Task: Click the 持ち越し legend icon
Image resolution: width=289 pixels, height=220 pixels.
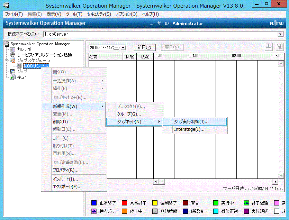Action: pos(94,211)
